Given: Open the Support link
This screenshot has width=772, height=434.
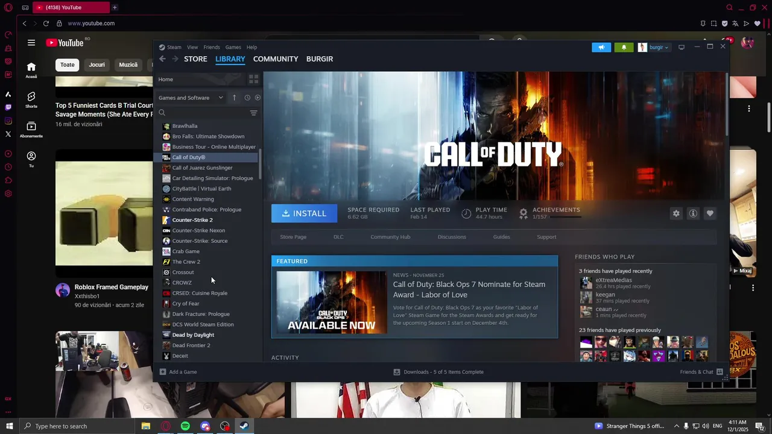Looking at the screenshot, I should (546, 237).
